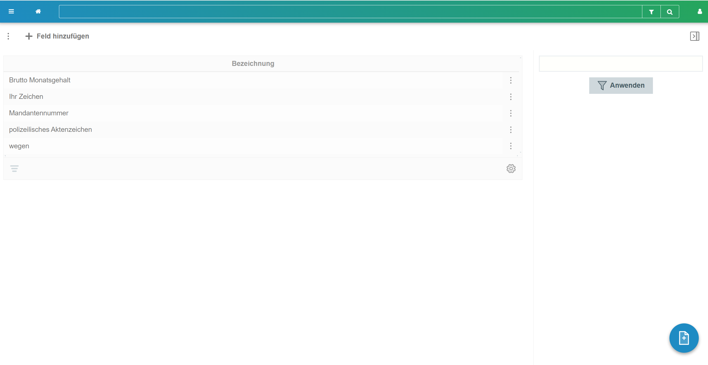Image resolution: width=708 pixels, height=365 pixels.
Task: Open the page options three-dot menu
Action: (x=8, y=36)
